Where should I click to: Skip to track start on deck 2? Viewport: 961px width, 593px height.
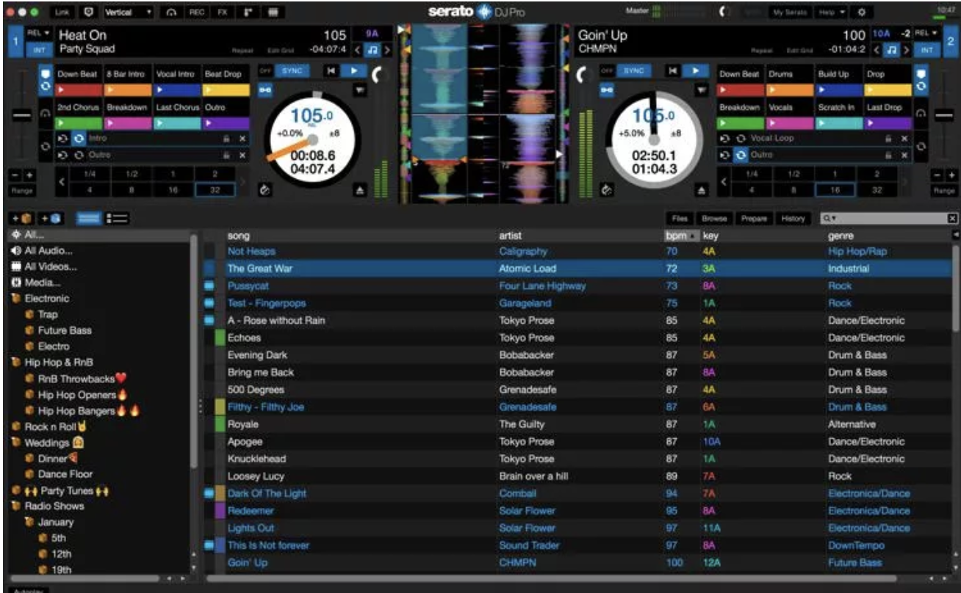click(x=672, y=70)
